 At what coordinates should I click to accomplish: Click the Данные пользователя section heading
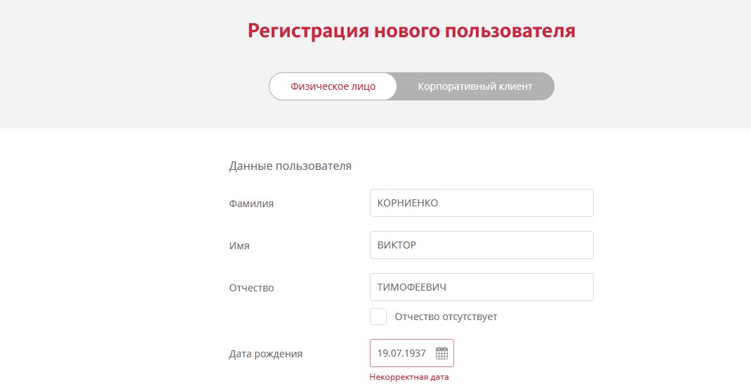point(290,166)
